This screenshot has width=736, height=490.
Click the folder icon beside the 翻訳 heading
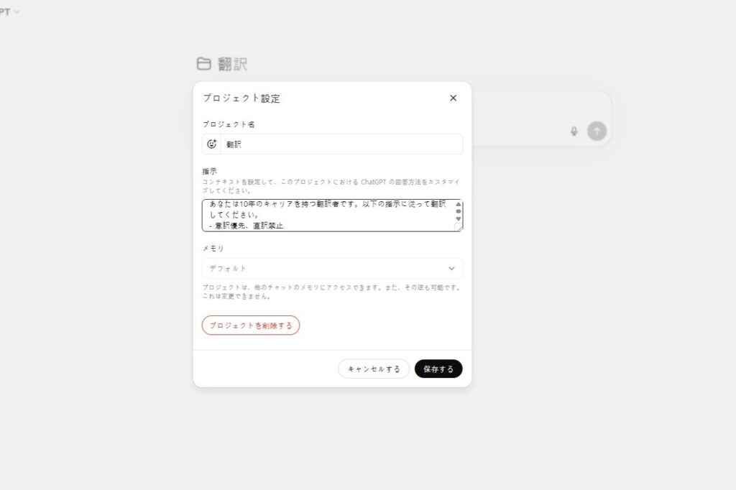coord(203,64)
